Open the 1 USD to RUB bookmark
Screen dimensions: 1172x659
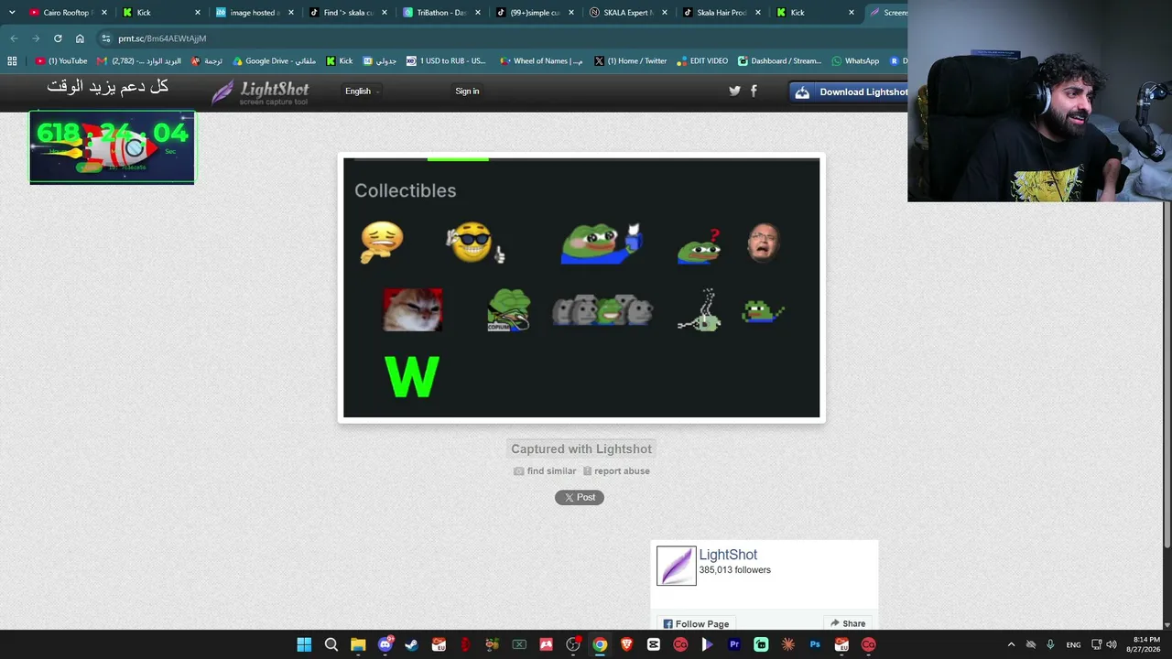point(446,61)
